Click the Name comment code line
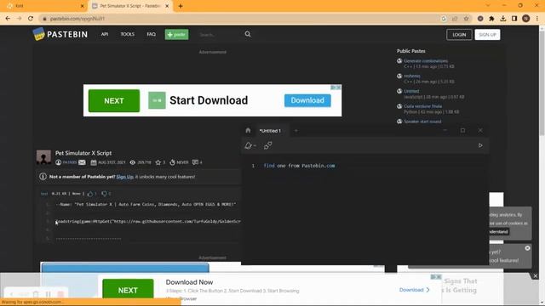Viewport: 545px width, 306px height. click(146, 204)
